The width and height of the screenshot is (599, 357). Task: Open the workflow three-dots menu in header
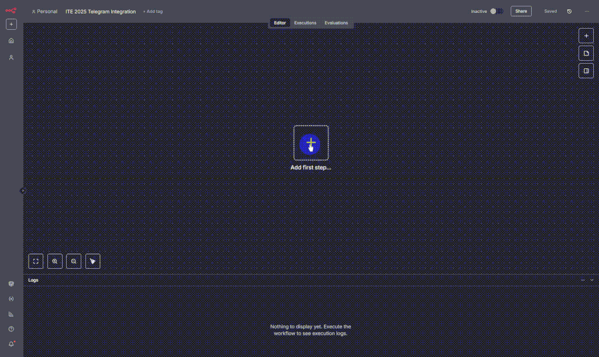pyautogui.click(x=587, y=12)
